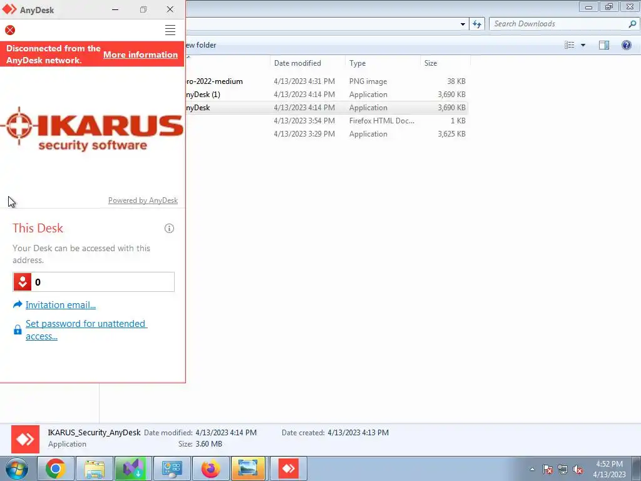Show hidden tray icons arrow
The image size is (641, 481).
(x=532, y=469)
